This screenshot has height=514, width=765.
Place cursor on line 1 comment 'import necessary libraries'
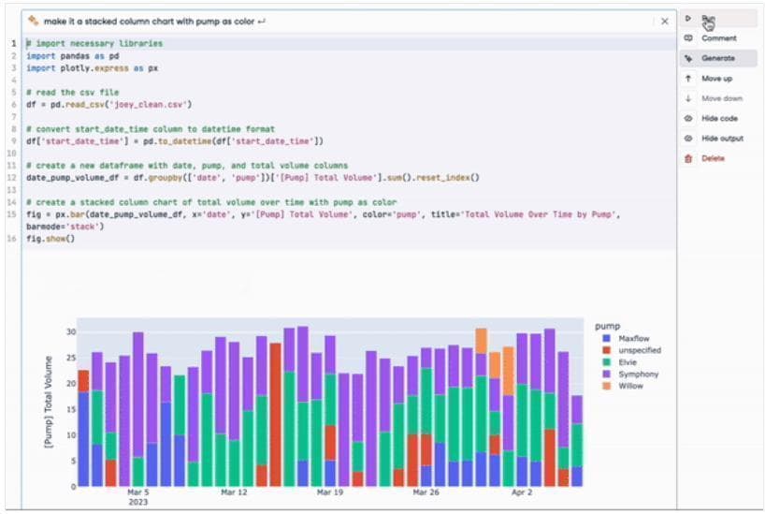(x=94, y=43)
